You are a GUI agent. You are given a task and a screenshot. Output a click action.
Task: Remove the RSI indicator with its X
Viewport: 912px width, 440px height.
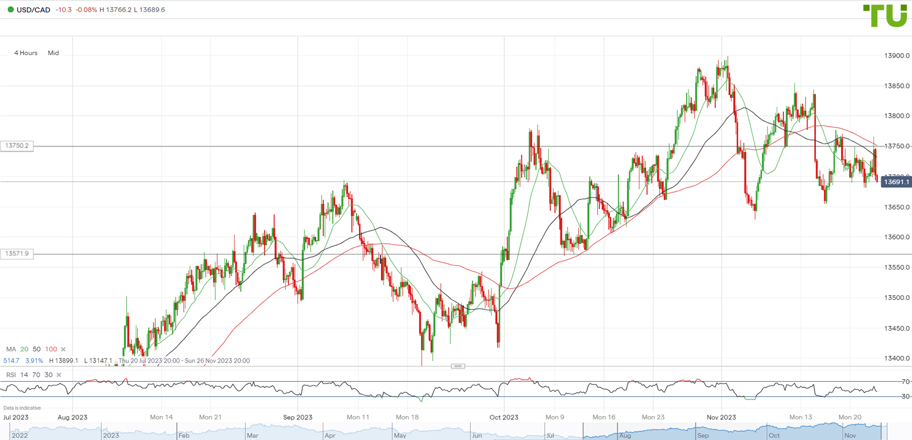pyautogui.click(x=59, y=375)
